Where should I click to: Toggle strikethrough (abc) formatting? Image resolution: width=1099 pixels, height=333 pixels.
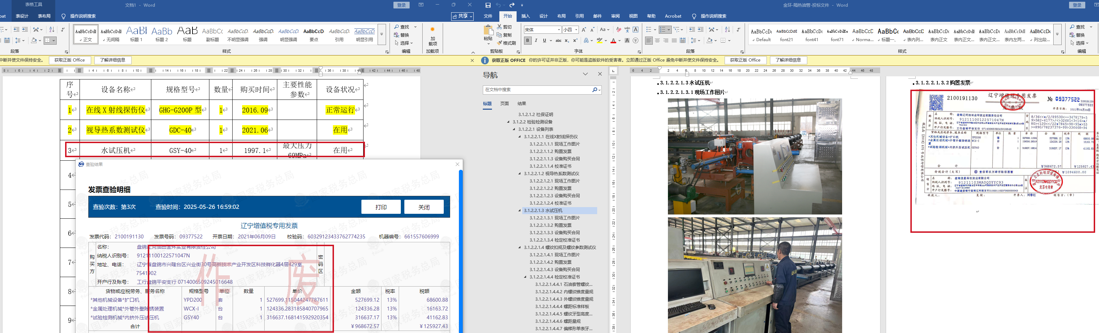point(558,41)
